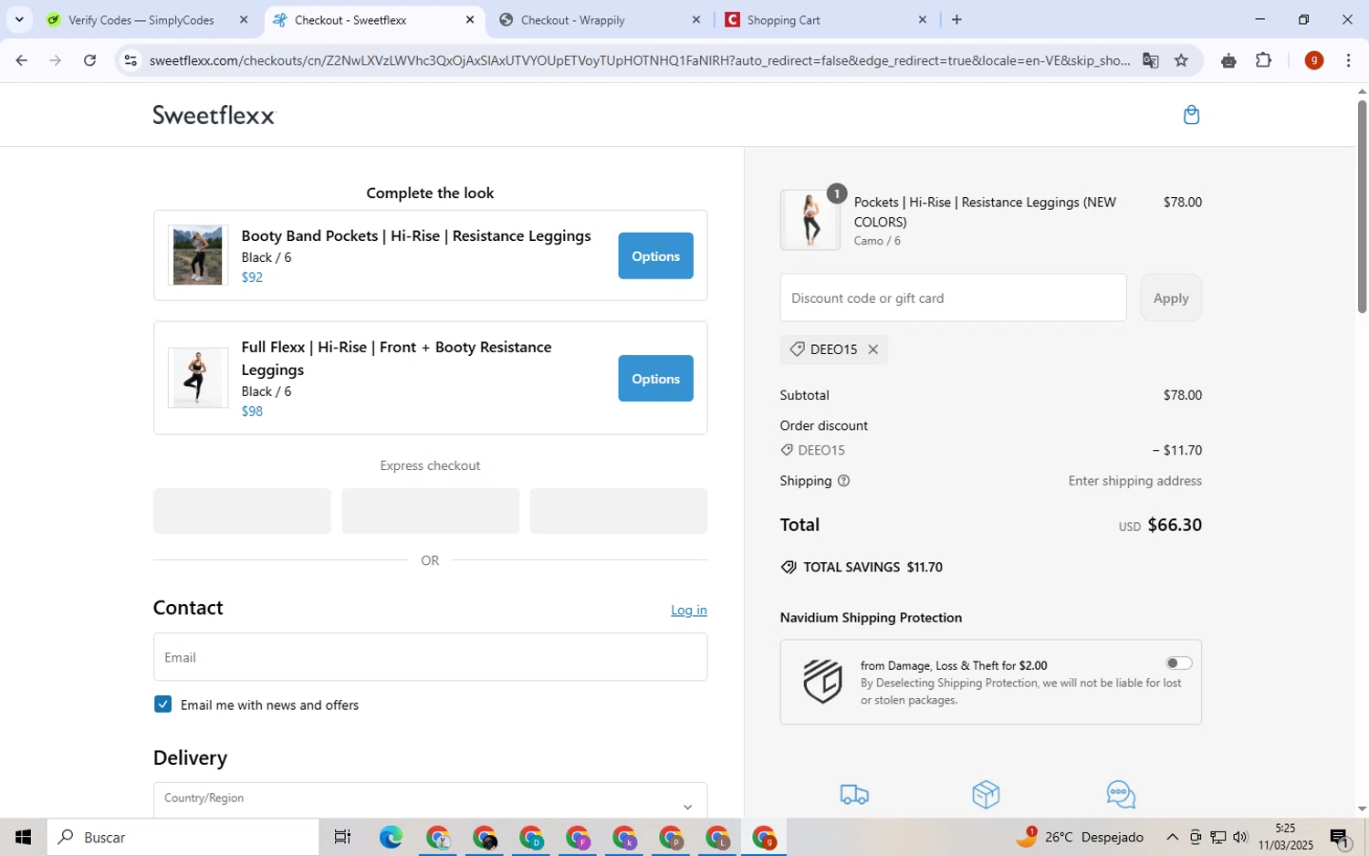Click Options for Full Flexx leggings

click(655, 378)
